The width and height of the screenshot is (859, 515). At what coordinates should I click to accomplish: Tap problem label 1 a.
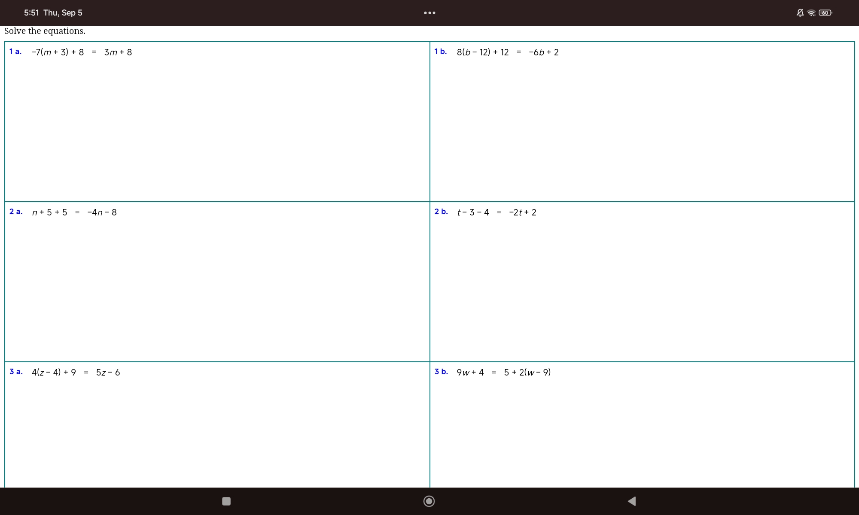(15, 51)
